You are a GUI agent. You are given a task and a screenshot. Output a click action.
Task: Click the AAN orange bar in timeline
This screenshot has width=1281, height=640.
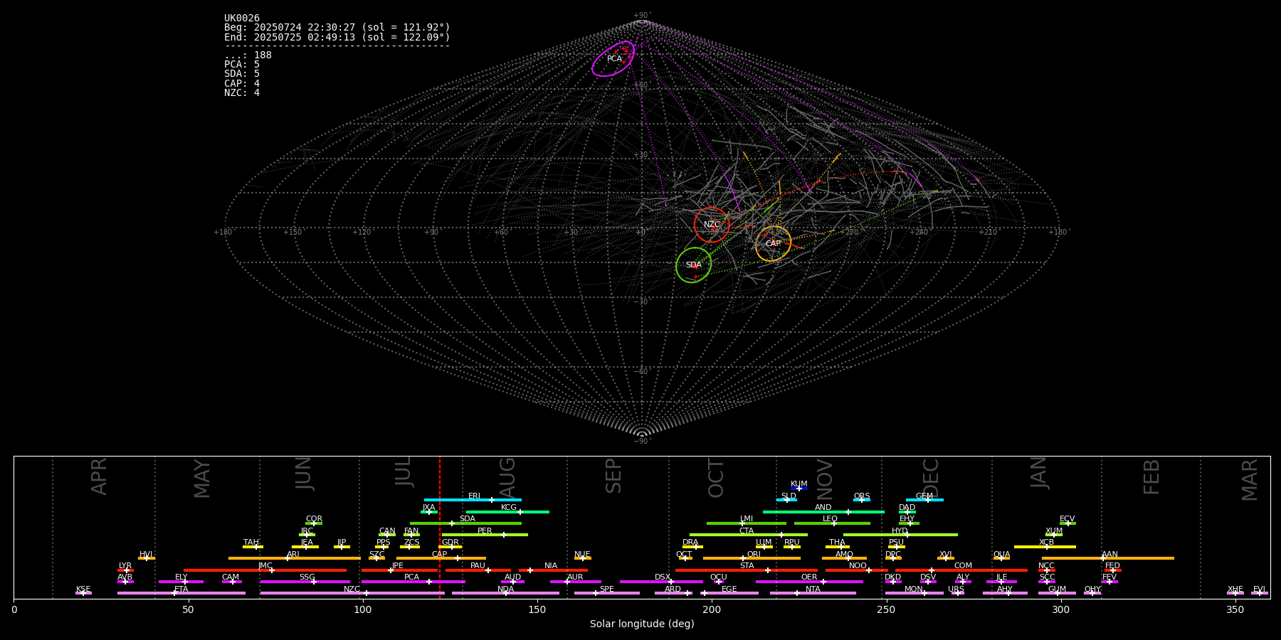click(1108, 558)
